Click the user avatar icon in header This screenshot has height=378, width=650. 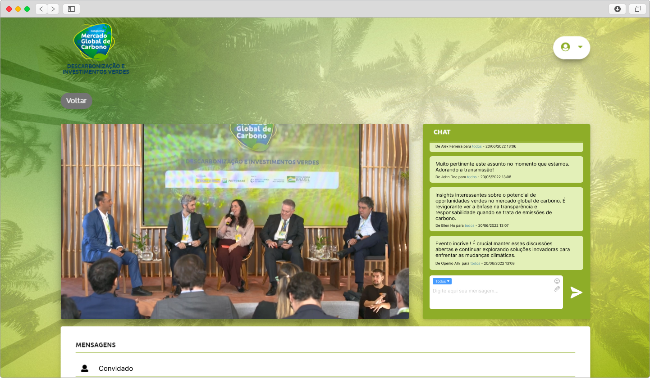565,47
